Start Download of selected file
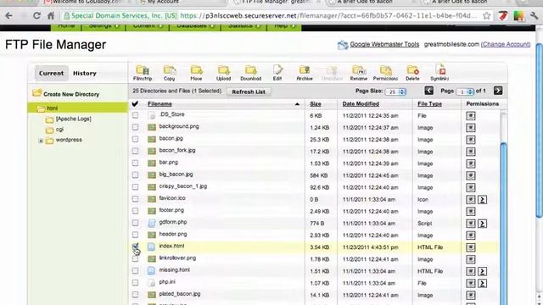543x305 pixels. click(x=251, y=73)
